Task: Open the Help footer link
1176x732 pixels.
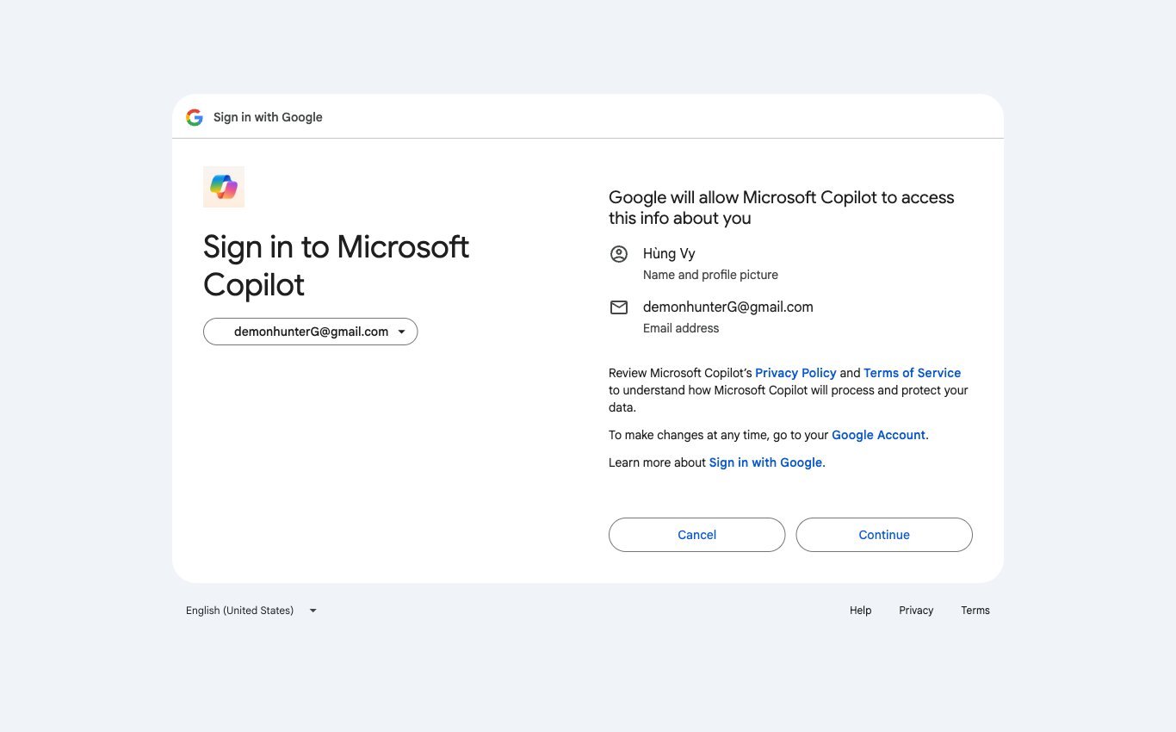Action: pyautogui.click(x=861, y=611)
